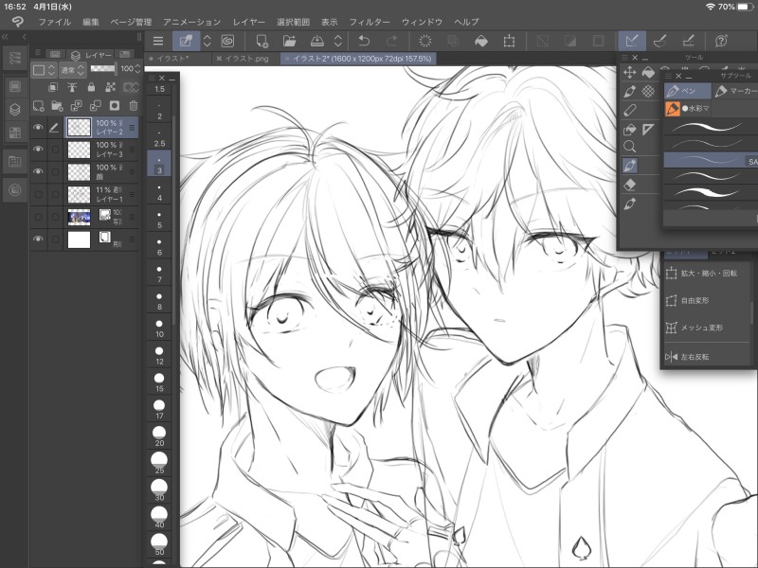Select the Fill bucket tool in tool palette
The height and width of the screenshot is (568, 758).
[x=648, y=73]
